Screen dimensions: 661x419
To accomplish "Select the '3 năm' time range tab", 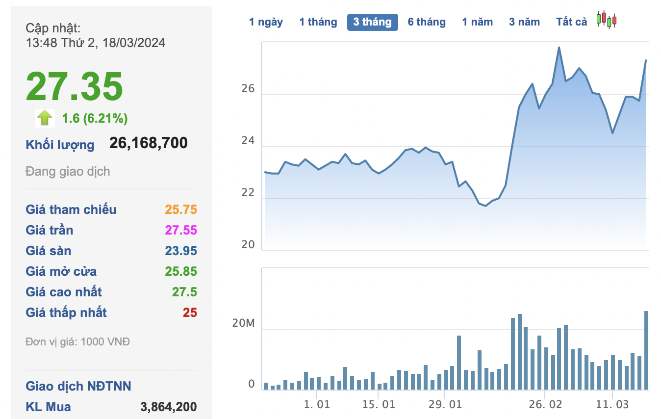I will (524, 22).
